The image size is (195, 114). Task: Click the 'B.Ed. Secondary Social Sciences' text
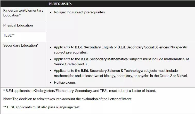[143, 47]
